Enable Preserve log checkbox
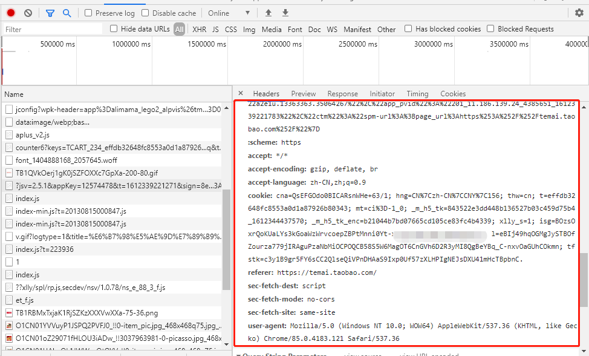 coord(88,13)
